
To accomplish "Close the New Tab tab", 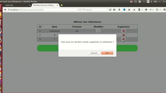I will [x=30, y=5].
